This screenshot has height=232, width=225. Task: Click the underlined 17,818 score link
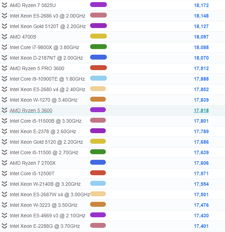pos(201,110)
